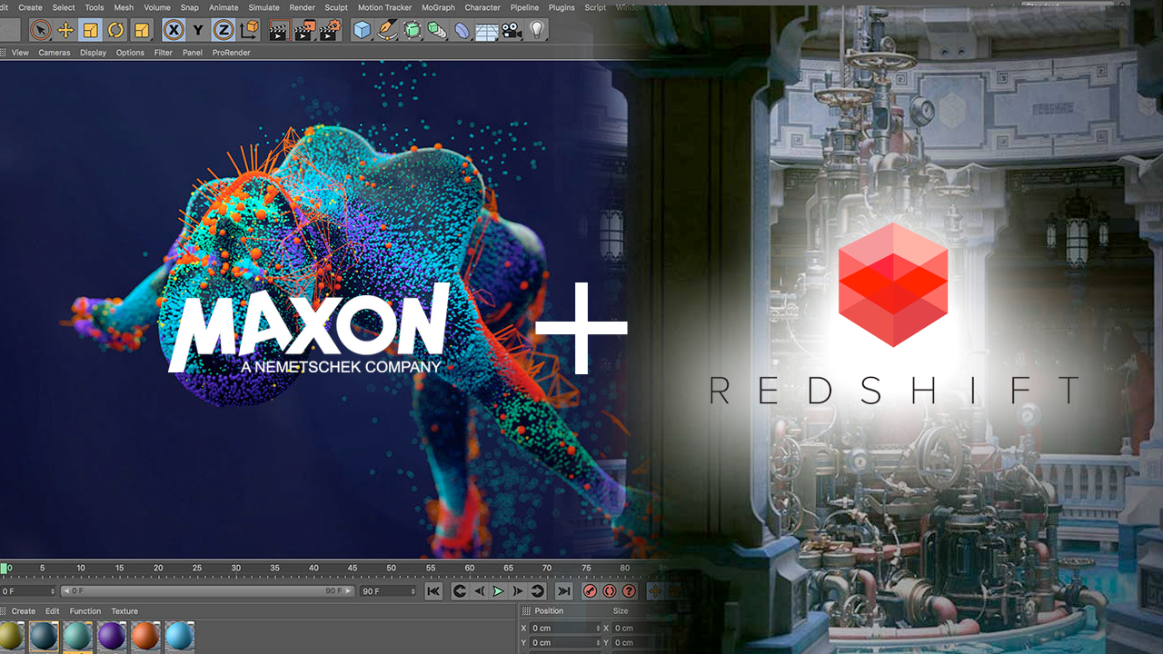This screenshot has width=1163, height=654.
Task: Toggle the X axis lock
Action: tap(174, 30)
